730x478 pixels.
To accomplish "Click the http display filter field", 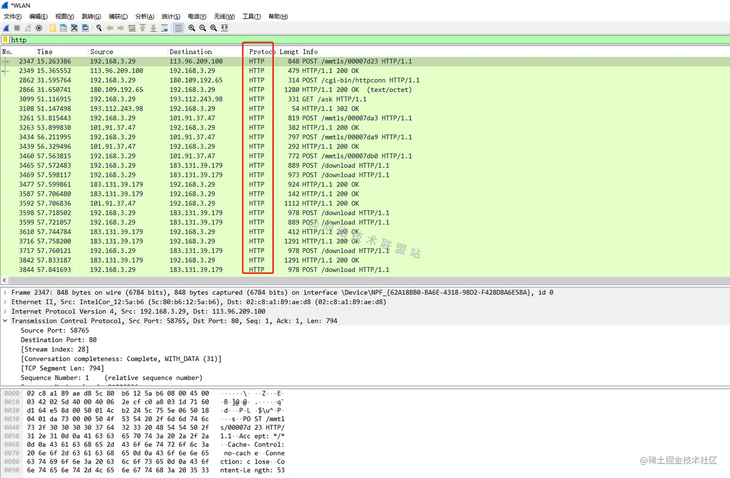I will point(369,40).
